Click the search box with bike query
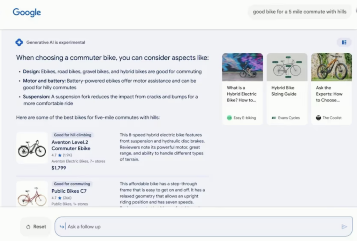The height and width of the screenshot is (241, 357). click(x=299, y=12)
